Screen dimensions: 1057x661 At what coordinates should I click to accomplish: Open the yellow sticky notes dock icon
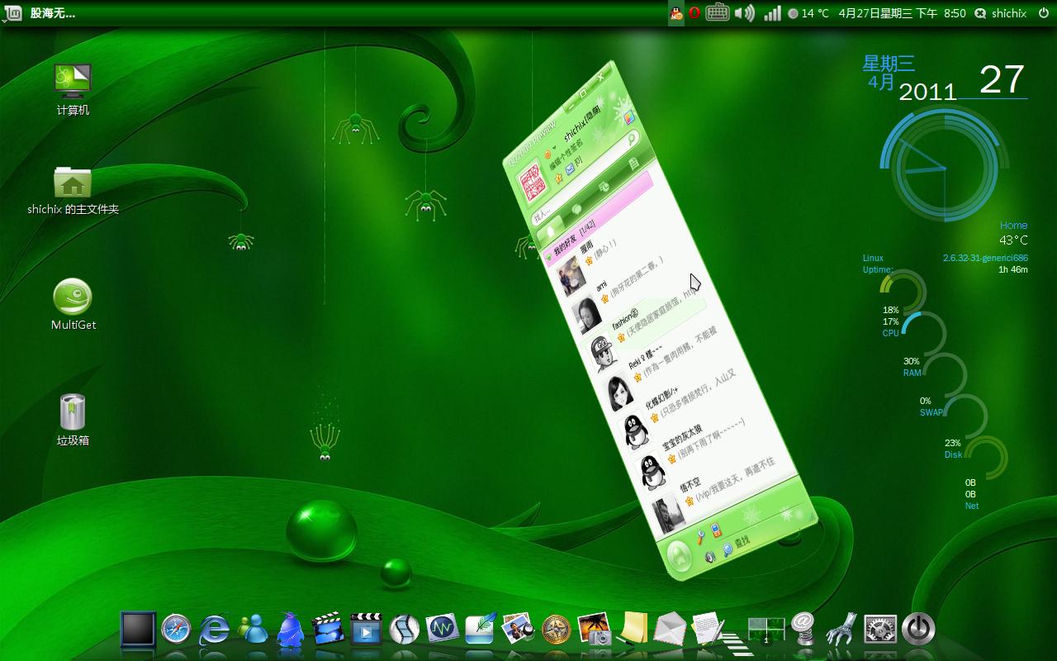coord(633,629)
